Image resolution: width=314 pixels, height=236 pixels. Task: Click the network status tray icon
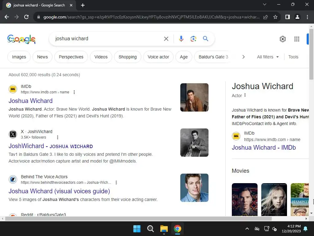[266, 229]
